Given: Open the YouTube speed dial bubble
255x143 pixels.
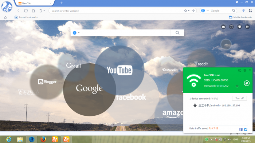Looking at the screenshot, I should 119,70.
